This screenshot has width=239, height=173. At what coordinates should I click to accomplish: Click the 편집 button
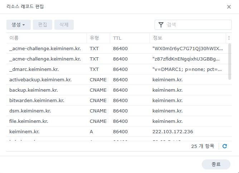43,25
